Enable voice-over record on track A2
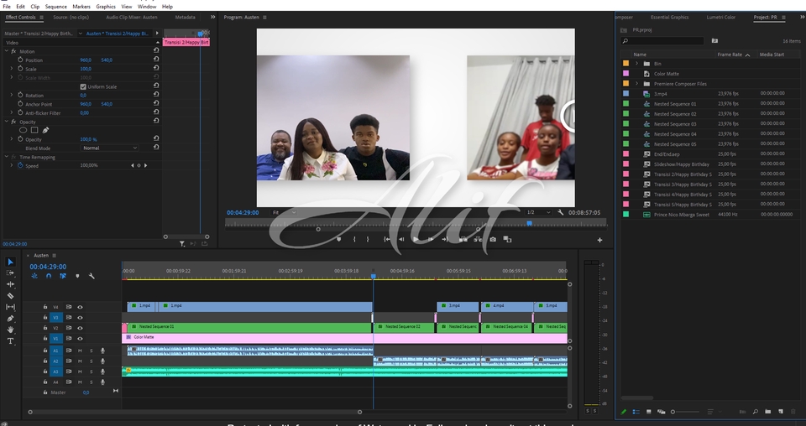Screen dimensions: 806x426 pyautogui.click(x=102, y=361)
